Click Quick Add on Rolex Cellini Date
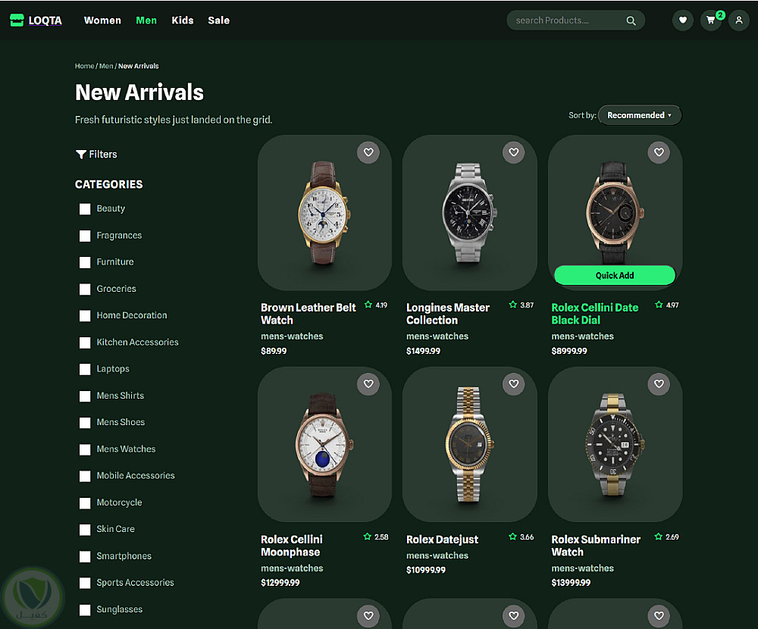 click(615, 275)
